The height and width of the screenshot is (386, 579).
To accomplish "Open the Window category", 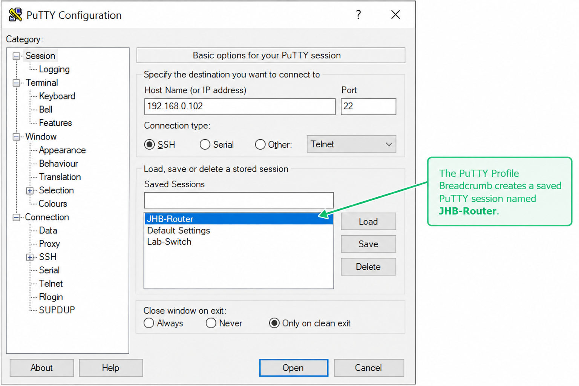I will (41, 136).
